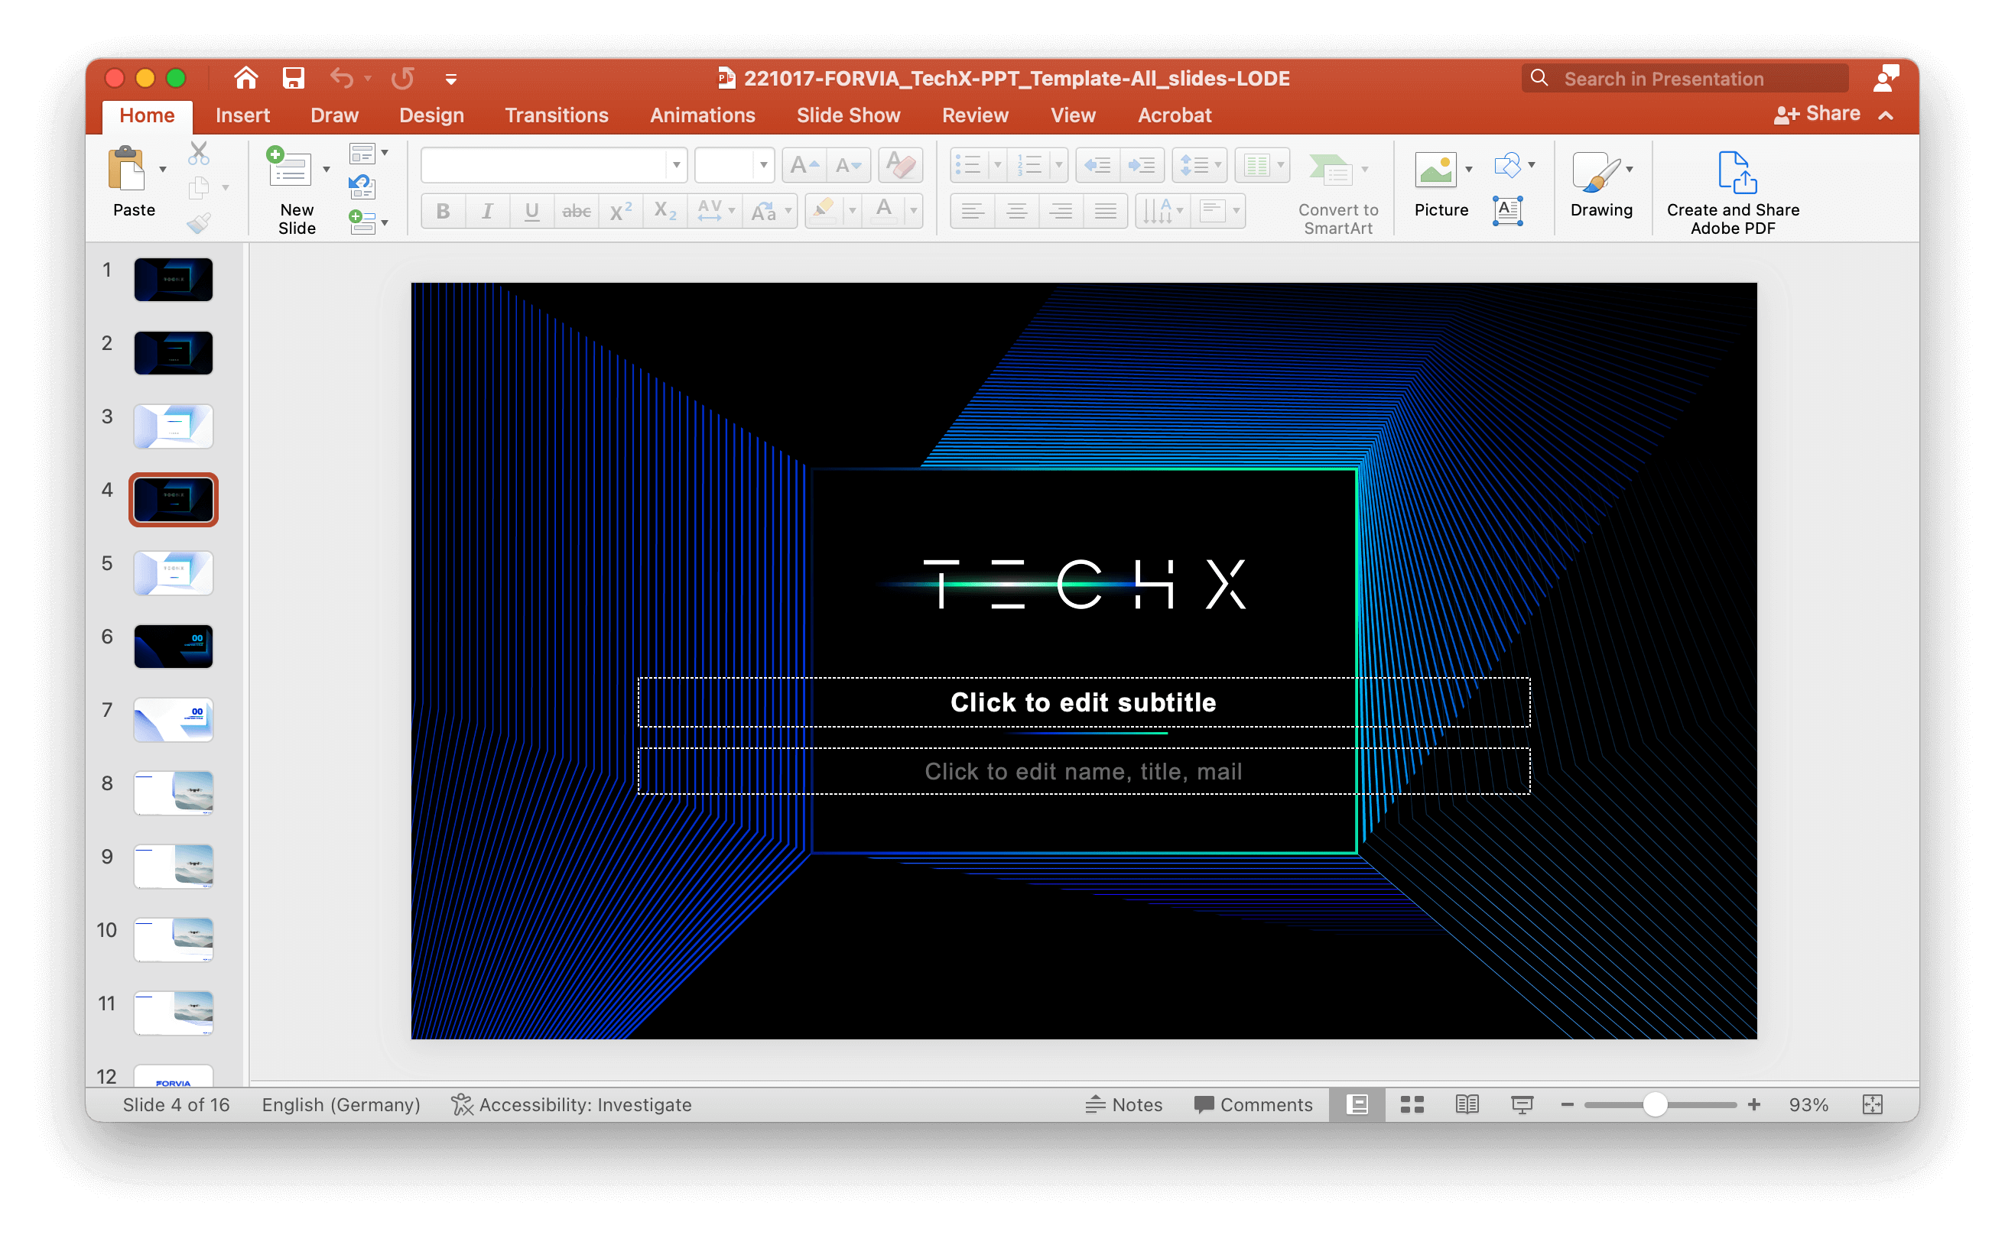
Task: Click the Search in Presentation field
Action: [x=1684, y=79]
